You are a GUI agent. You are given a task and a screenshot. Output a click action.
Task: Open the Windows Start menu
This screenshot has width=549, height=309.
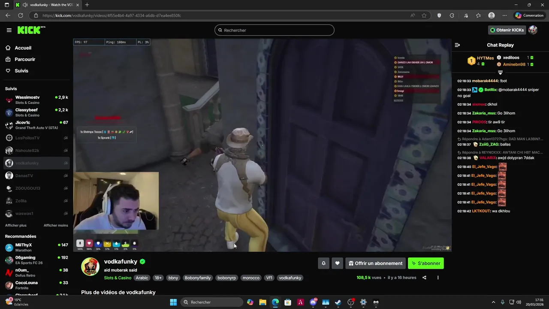tap(173, 302)
